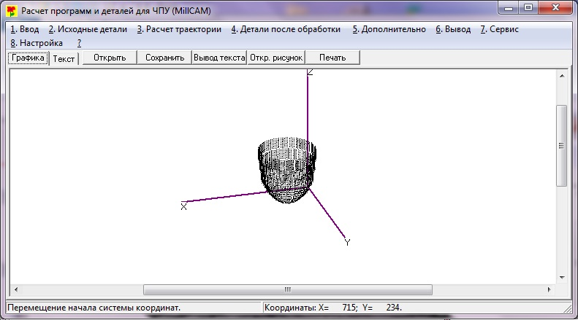Maximize the MillCAM window
The image size is (578, 320).
point(528,7)
